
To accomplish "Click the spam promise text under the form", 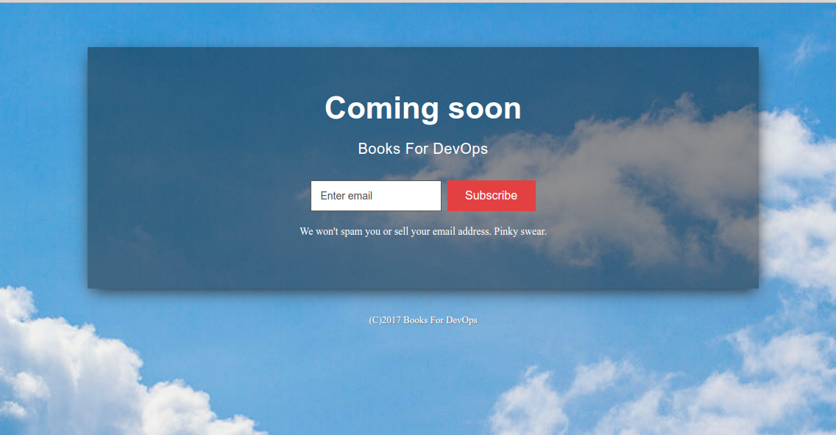I will pyautogui.click(x=422, y=230).
